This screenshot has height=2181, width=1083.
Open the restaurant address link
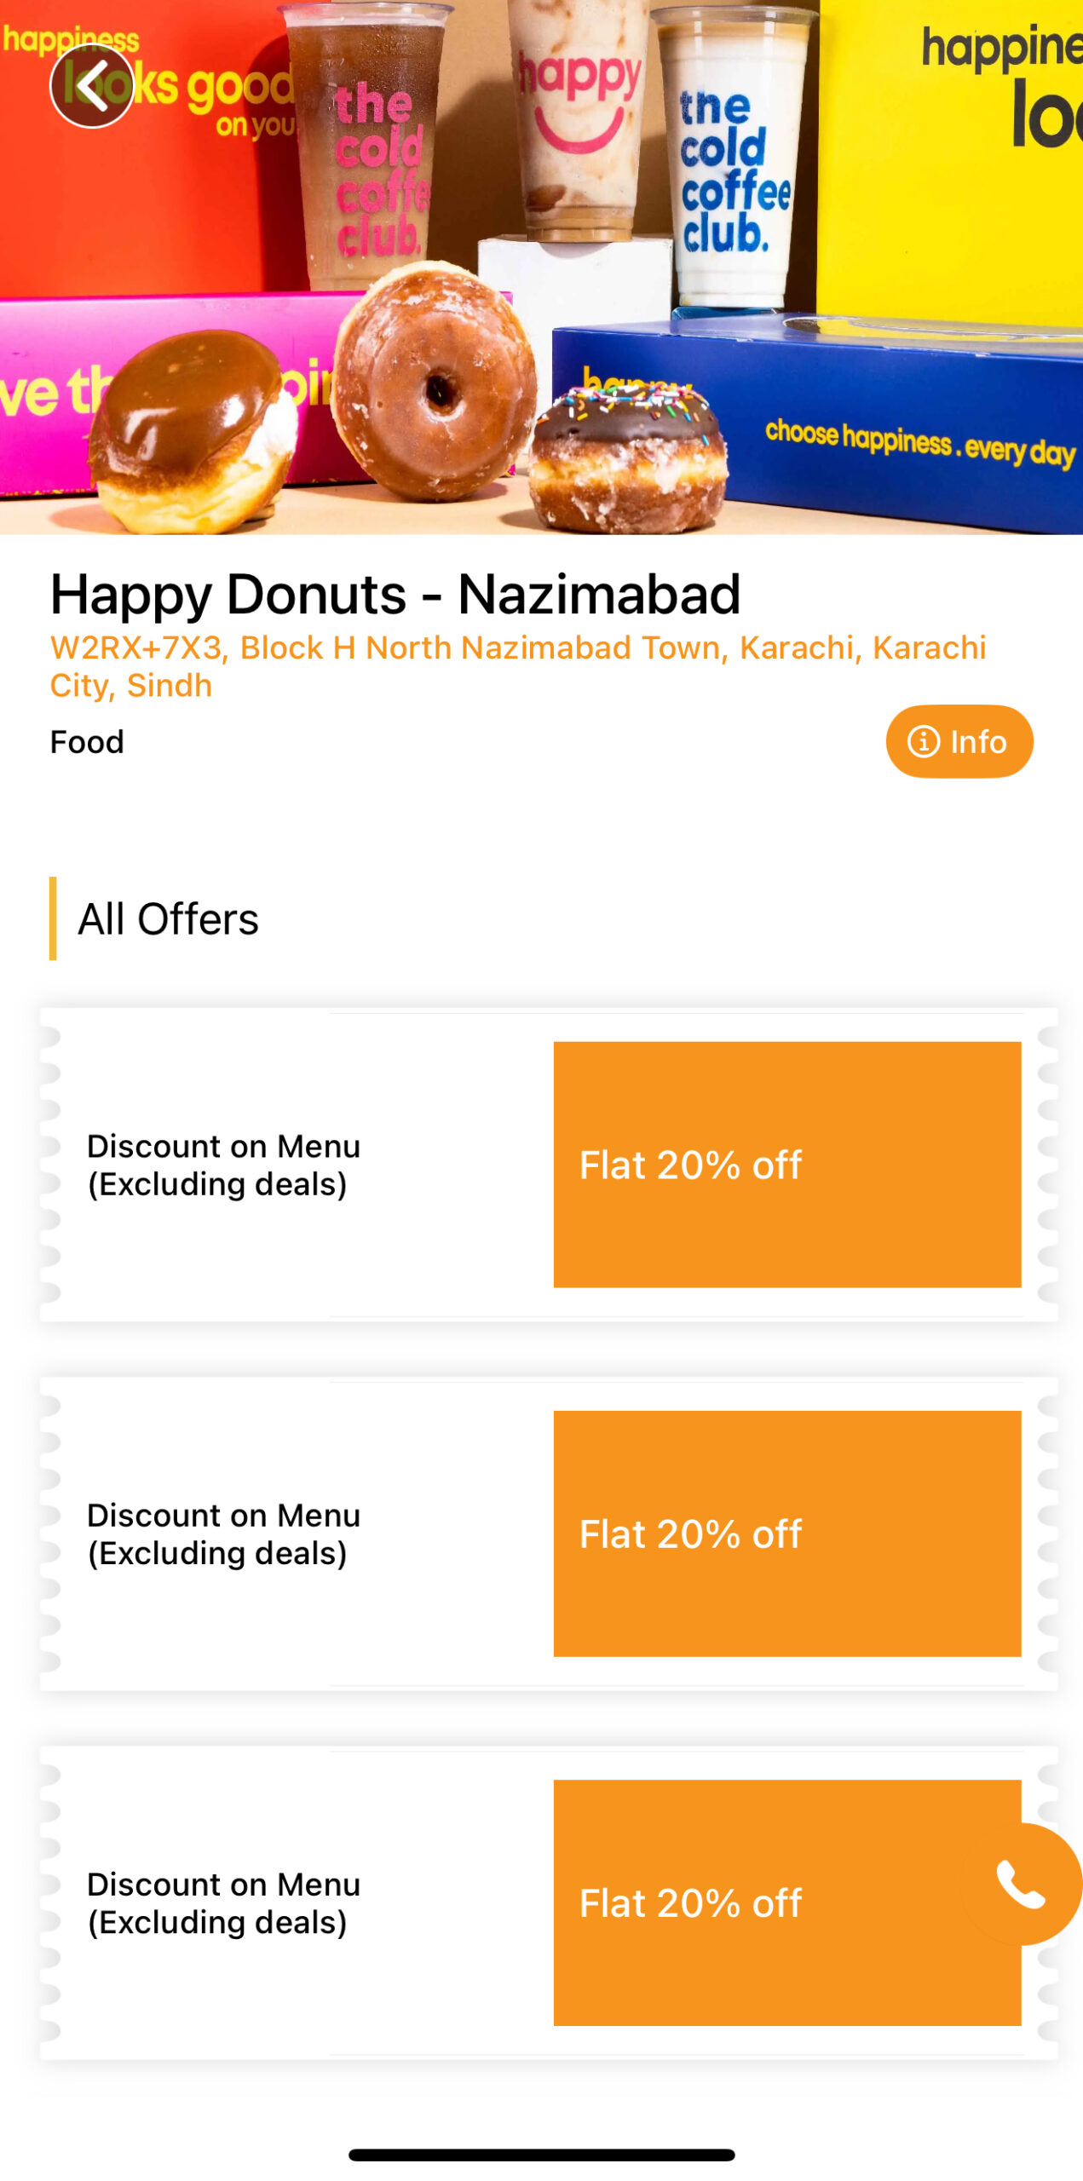point(517,666)
